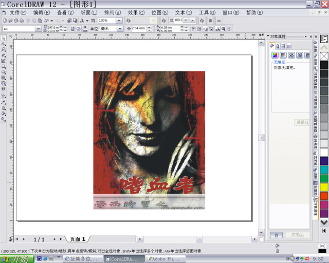Open the 文件(F) menu
This screenshot has width=329, height=263.
click(18, 12)
